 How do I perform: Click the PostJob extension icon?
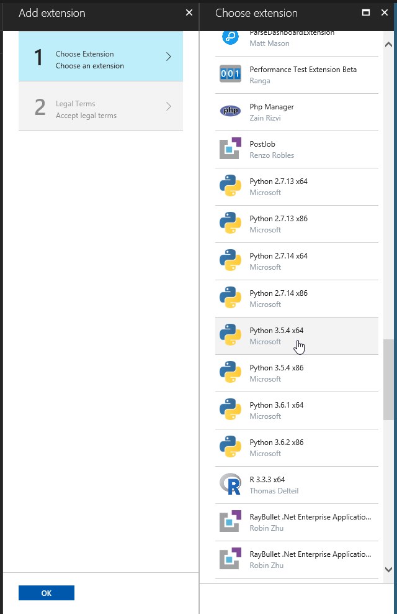230,148
